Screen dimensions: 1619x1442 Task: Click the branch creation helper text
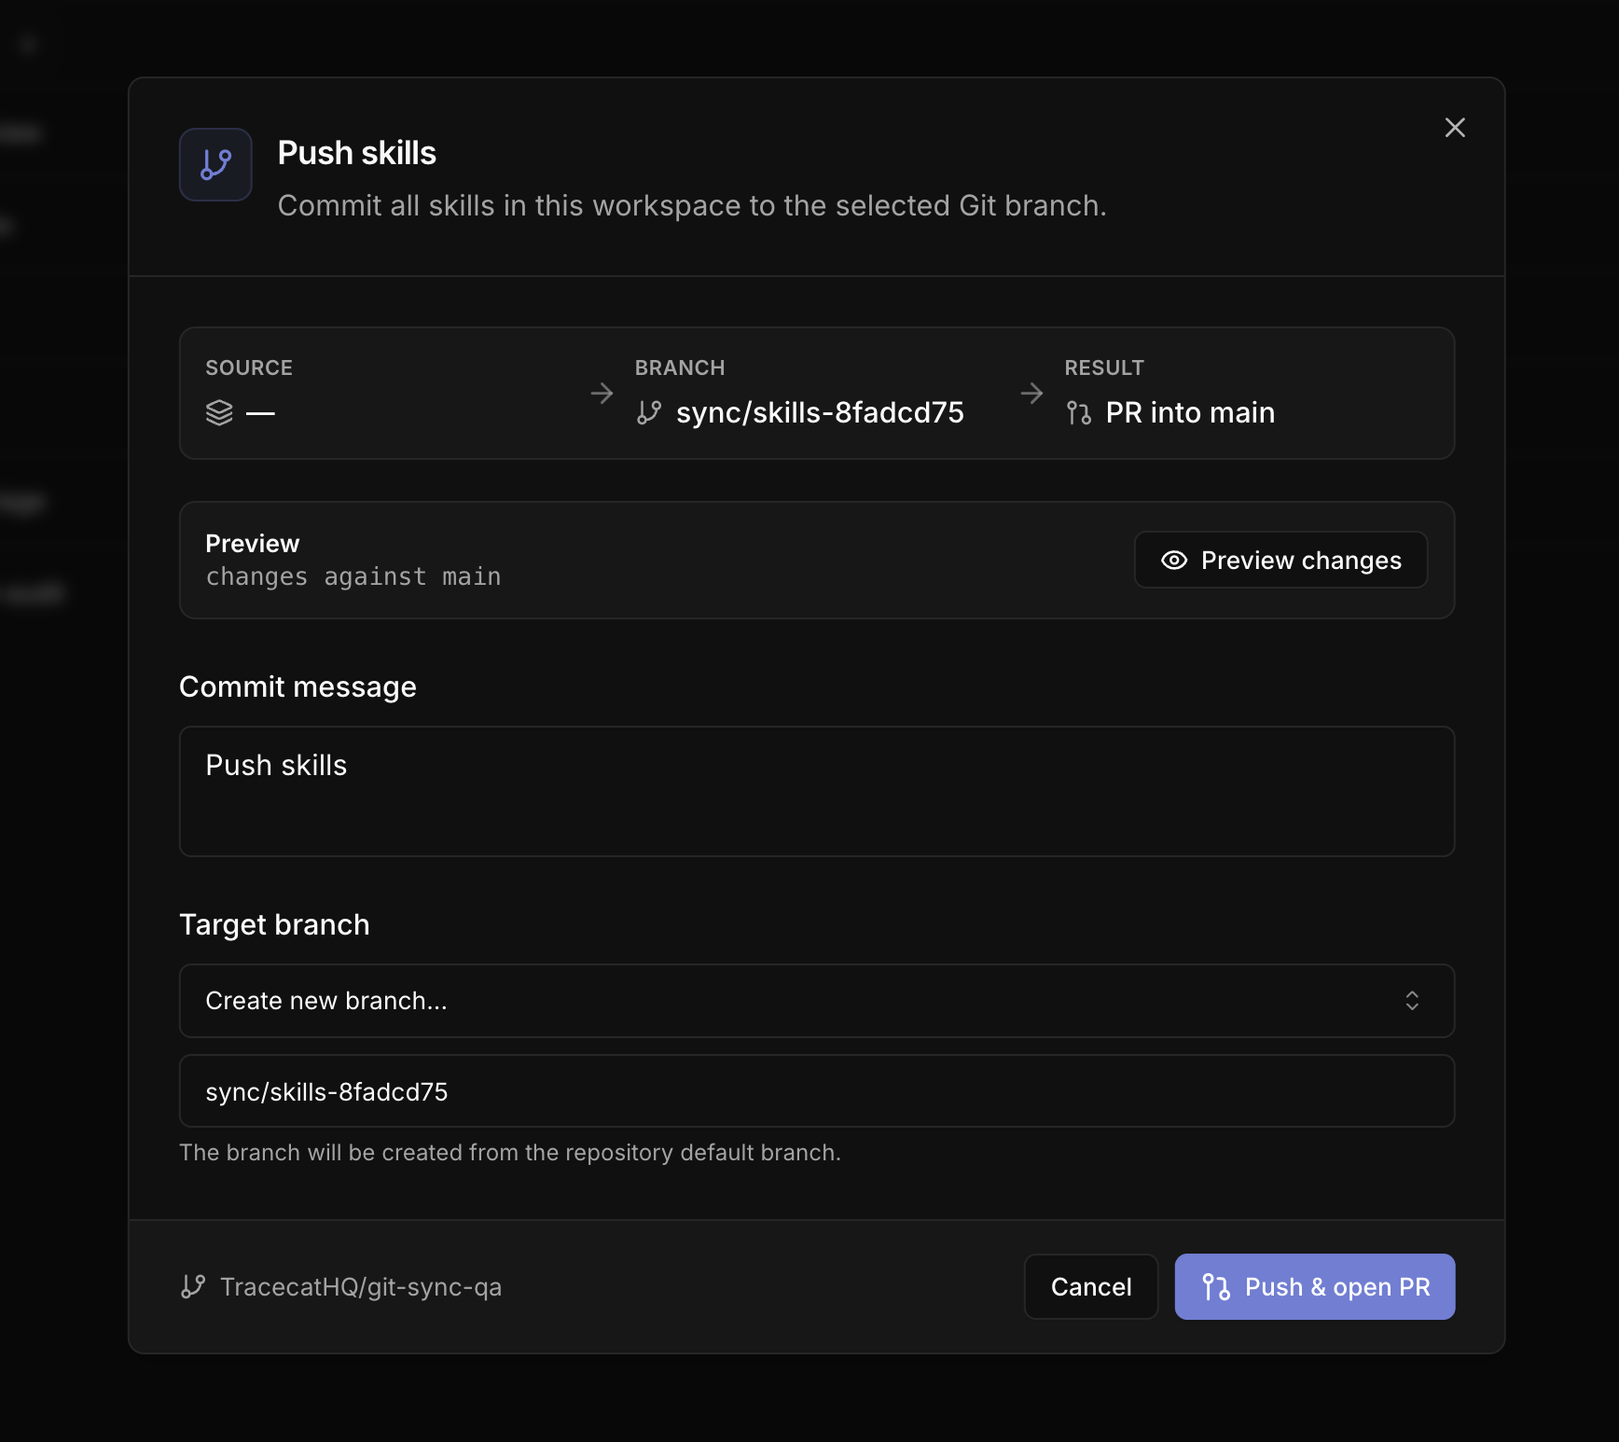pyautogui.click(x=510, y=1153)
